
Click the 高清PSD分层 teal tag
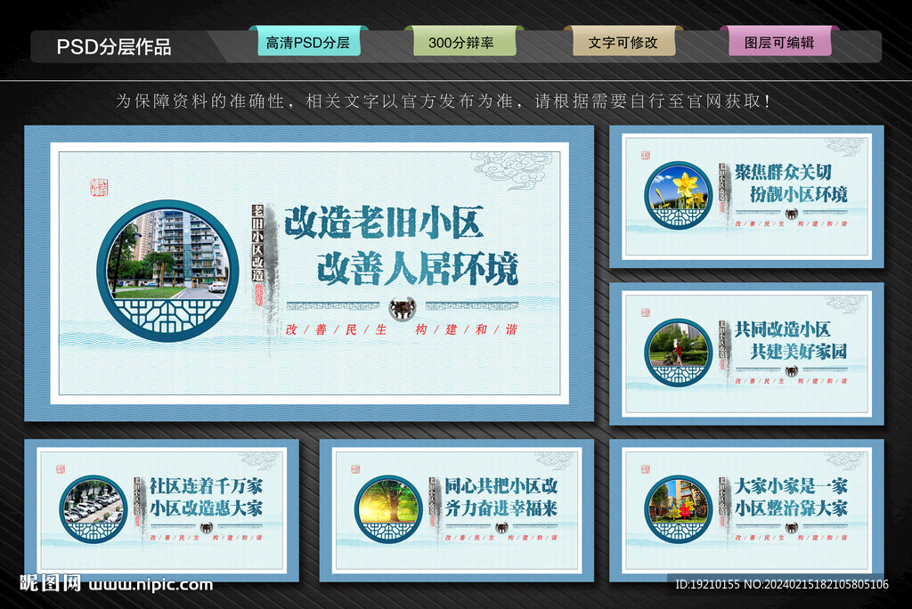tap(308, 43)
